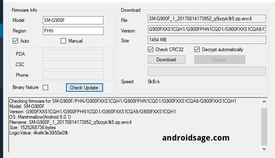Toggle the Check CRC32 checkbox

pyautogui.click(x=150, y=50)
